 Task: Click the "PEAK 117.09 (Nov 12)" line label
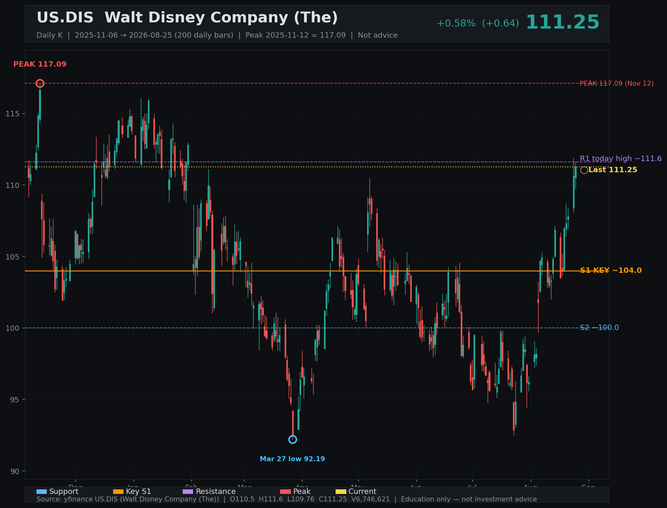click(616, 84)
